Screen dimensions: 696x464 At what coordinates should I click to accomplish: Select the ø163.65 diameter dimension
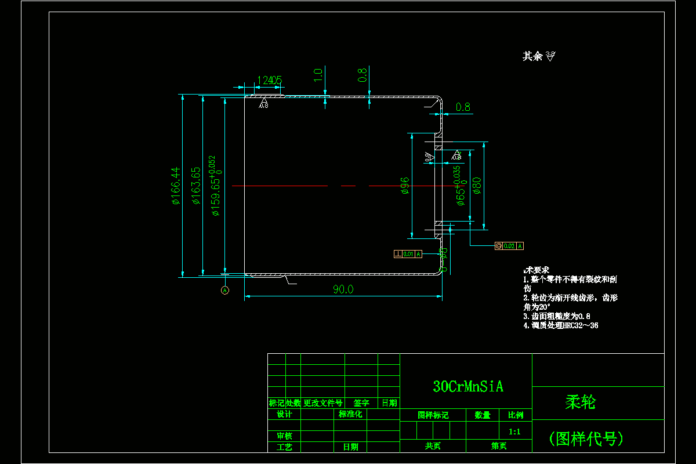click(x=196, y=186)
